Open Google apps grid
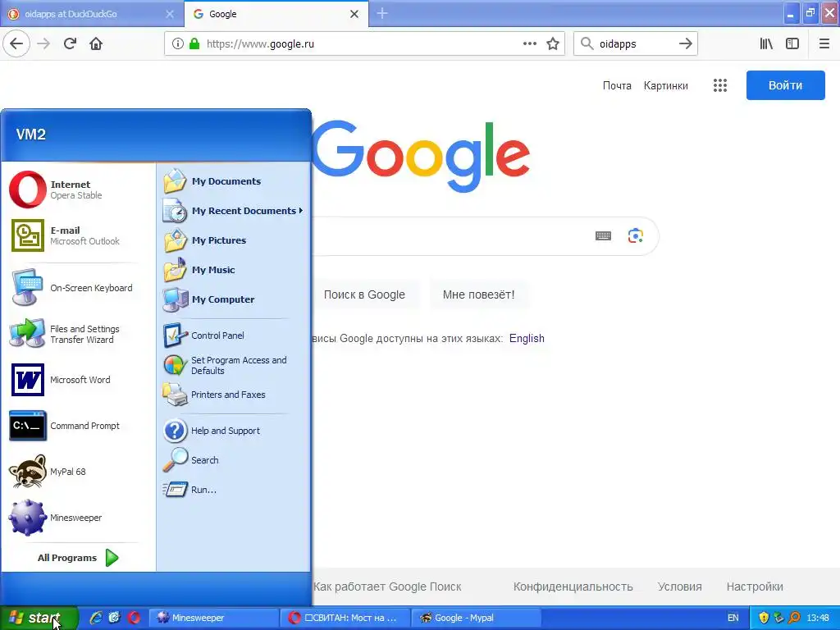This screenshot has width=840, height=630. [720, 85]
